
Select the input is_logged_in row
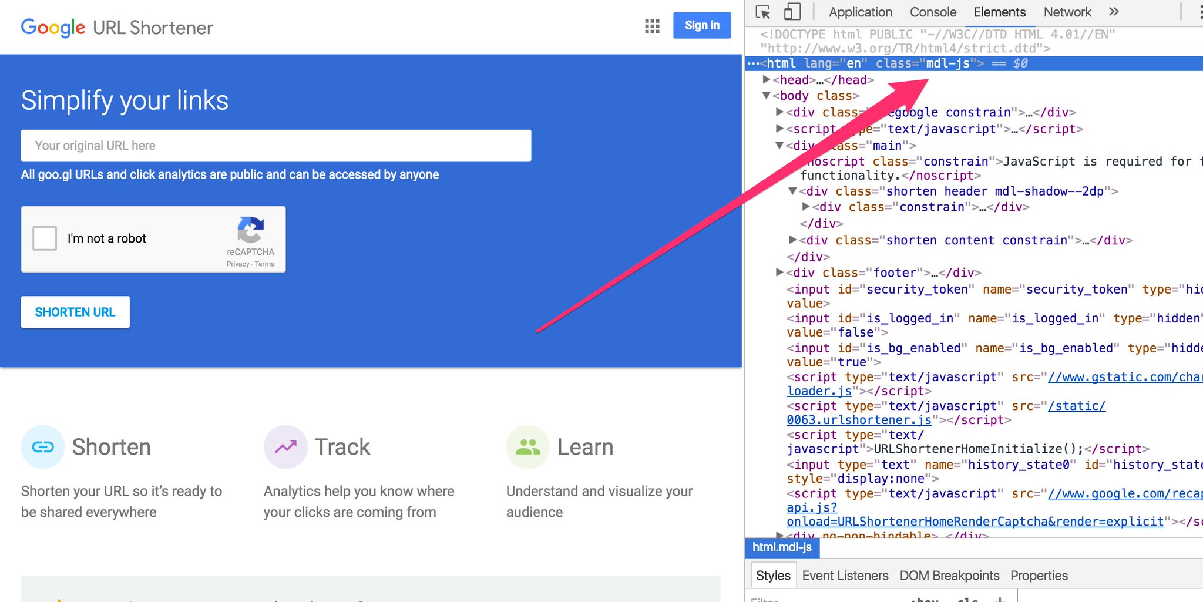(x=994, y=325)
